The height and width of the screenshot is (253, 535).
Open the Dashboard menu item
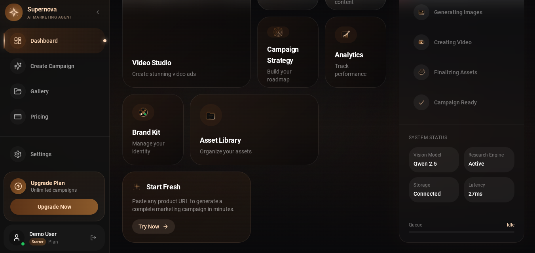pyautogui.click(x=54, y=41)
